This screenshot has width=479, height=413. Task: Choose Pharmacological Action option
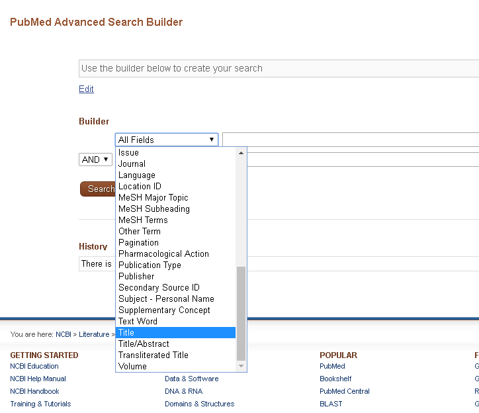(175, 253)
